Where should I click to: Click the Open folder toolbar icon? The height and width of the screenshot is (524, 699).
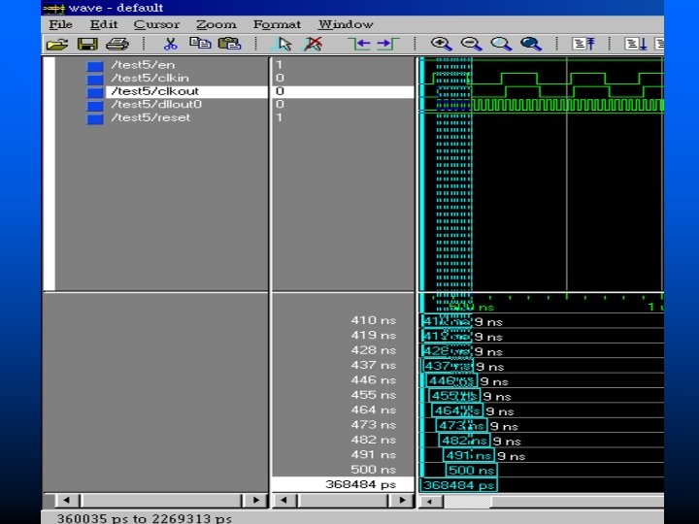click(57, 44)
